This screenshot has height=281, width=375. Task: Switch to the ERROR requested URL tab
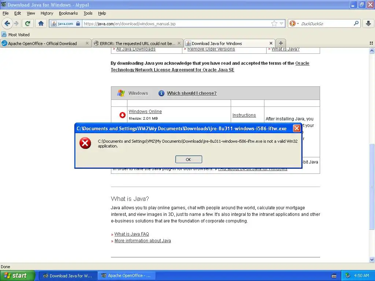138,43
